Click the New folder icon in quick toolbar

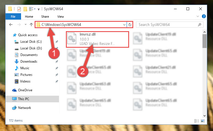25,9
